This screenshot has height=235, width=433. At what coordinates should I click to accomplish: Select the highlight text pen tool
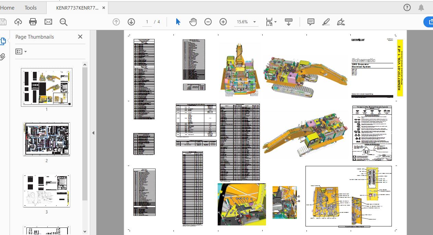(326, 22)
